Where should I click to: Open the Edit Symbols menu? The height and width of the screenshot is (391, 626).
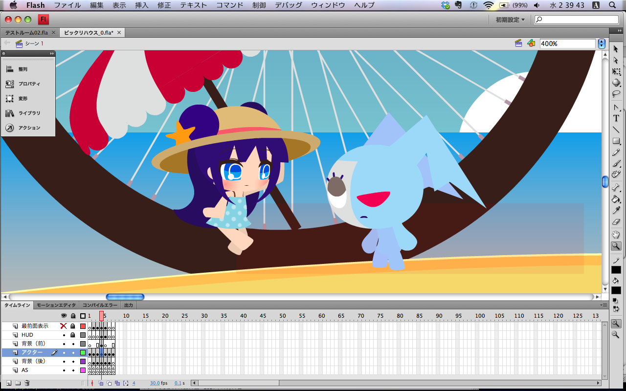[531, 43]
